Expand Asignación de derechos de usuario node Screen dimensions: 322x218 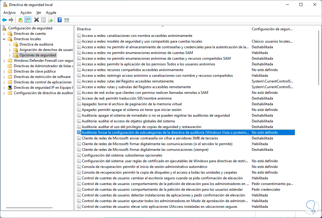pos(10,50)
